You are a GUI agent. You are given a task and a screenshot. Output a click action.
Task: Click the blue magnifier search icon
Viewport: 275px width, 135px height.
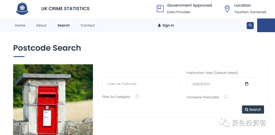point(250,25)
